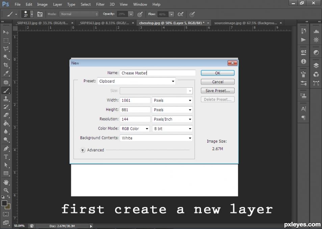
Task: Toggle the brush panel button
Action: pyautogui.click(x=40, y=14)
